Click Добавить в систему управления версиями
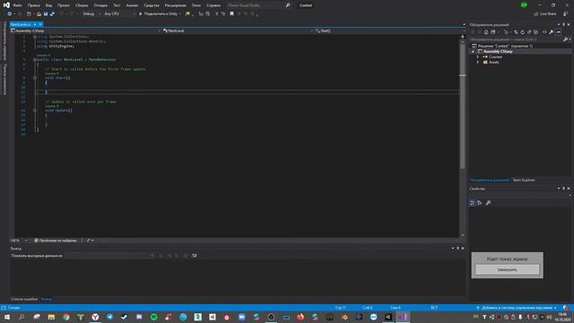The width and height of the screenshot is (574, 323). [517, 308]
